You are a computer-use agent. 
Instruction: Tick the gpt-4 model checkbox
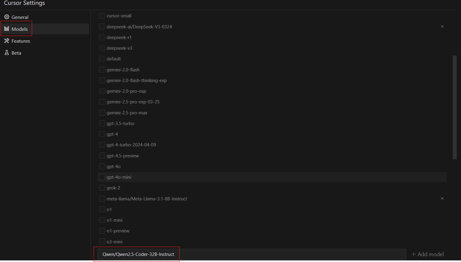[x=102, y=134]
